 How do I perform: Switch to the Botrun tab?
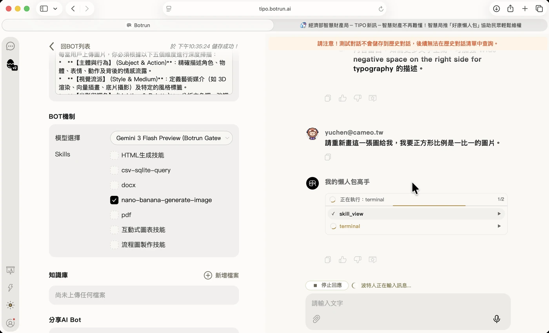tap(138, 25)
